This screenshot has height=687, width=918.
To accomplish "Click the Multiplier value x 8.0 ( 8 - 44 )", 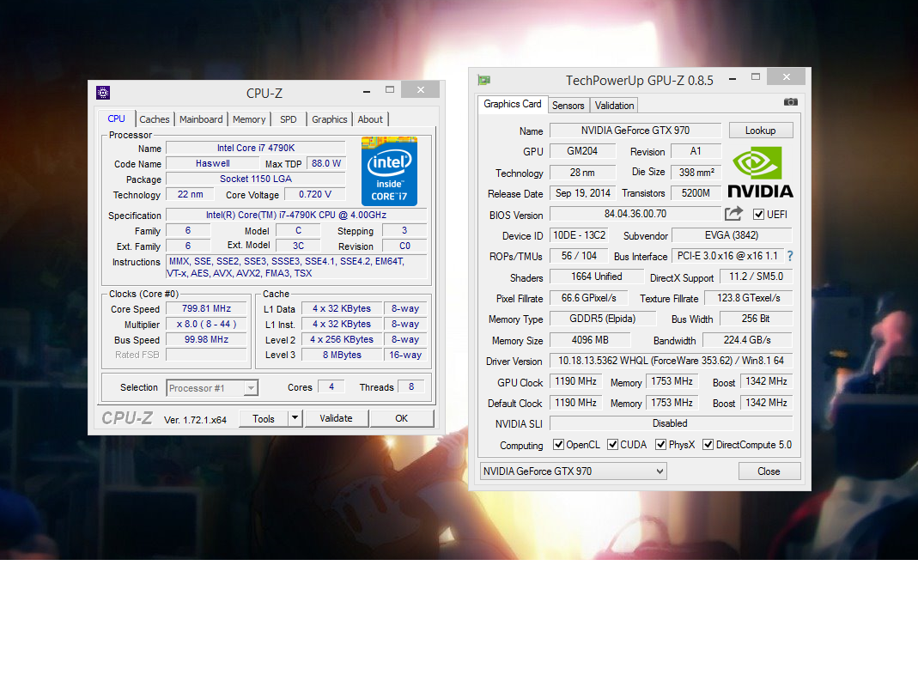I will pyautogui.click(x=206, y=324).
